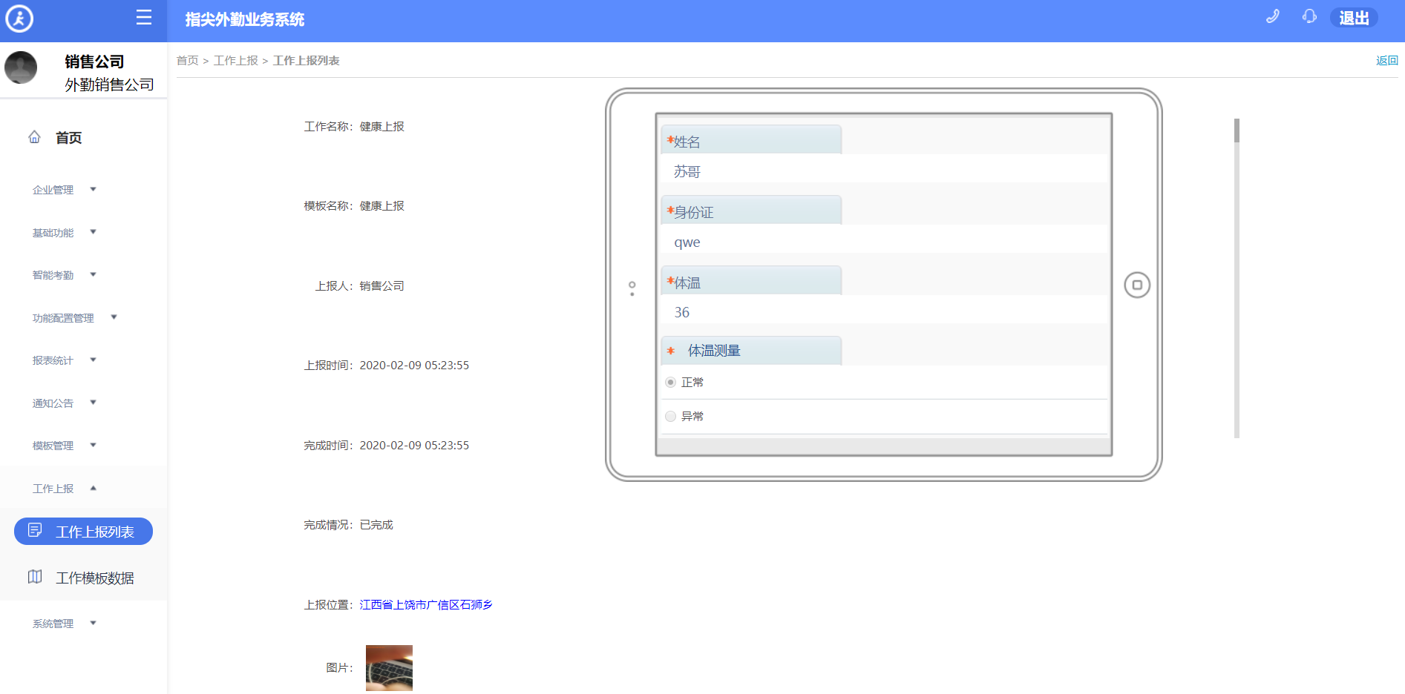
Task: Click 首页 in the breadcrumb
Action: click(187, 61)
